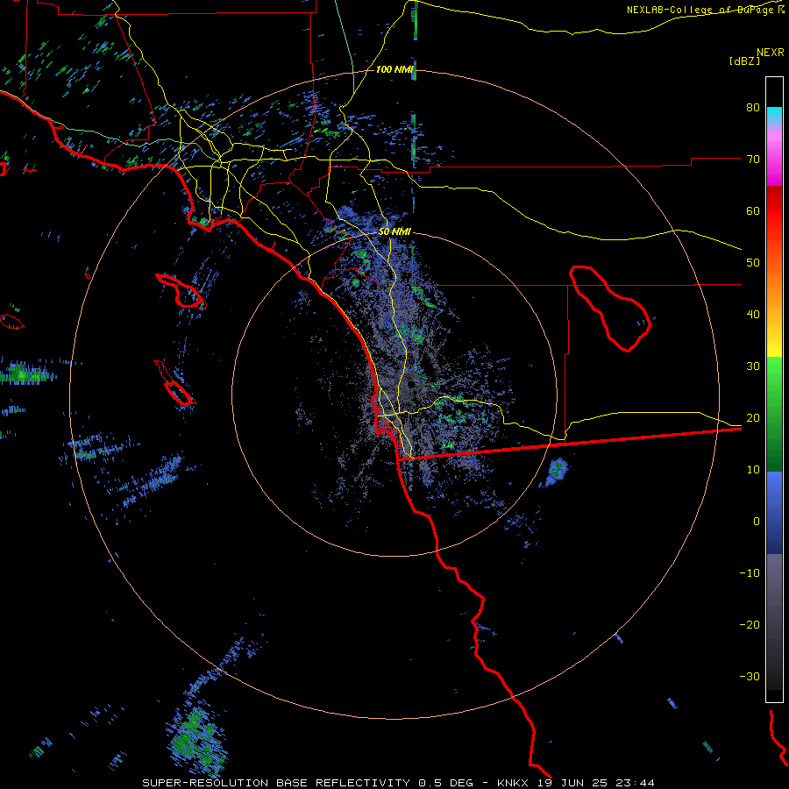
Task: Click the NEXR label above the color scale
Action: tap(771, 53)
